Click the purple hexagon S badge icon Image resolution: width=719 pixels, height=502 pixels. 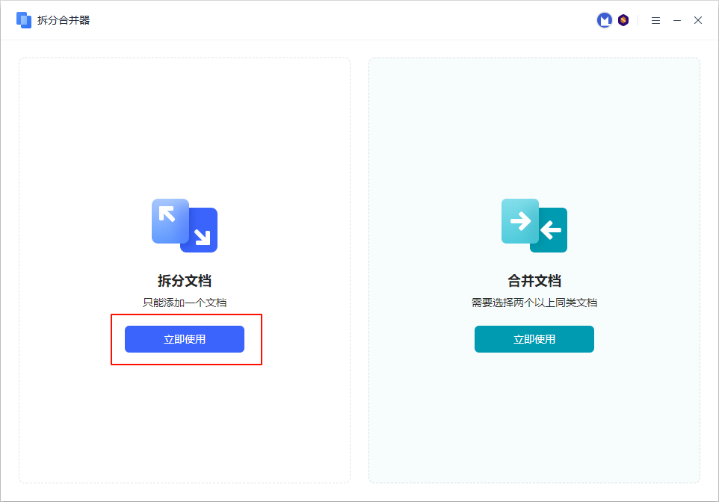coord(623,20)
